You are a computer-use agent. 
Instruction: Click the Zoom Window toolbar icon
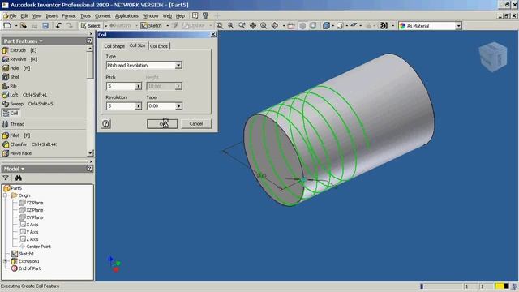[x=230, y=25]
